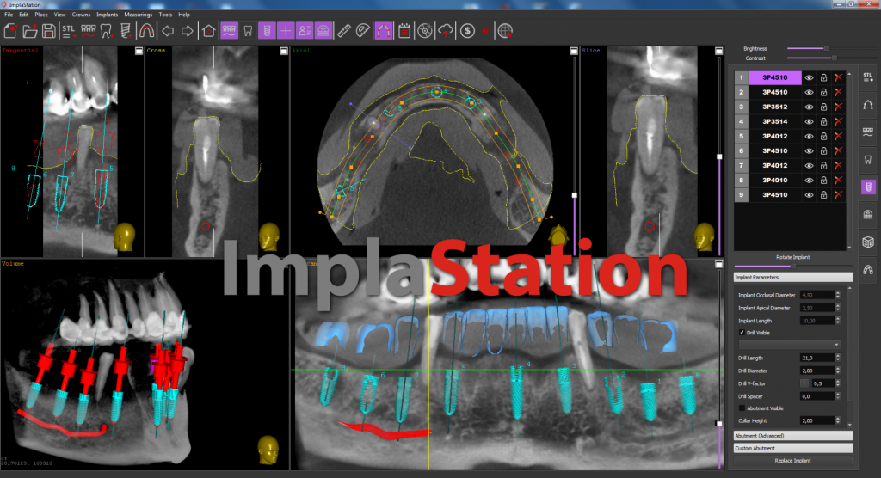Uncheck the Drill Visible checkbox
The width and height of the screenshot is (881, 478).
pos(742,333)
